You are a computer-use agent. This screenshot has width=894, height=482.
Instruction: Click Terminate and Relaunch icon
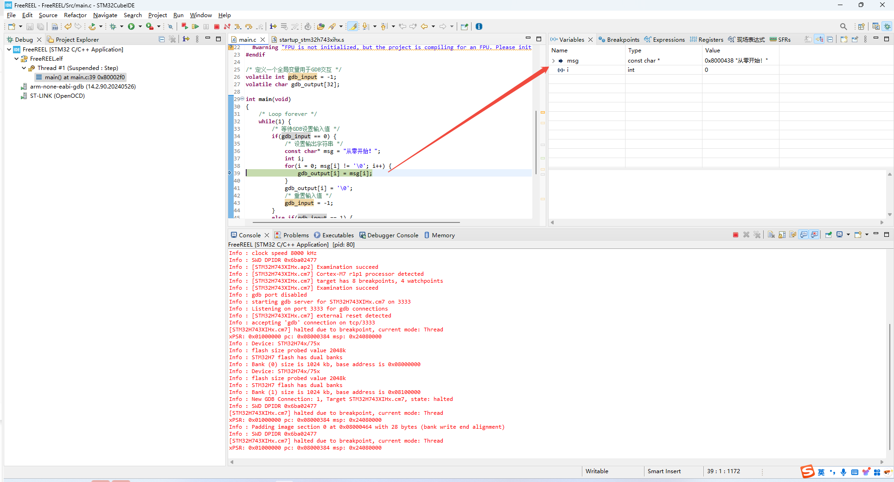185,26
